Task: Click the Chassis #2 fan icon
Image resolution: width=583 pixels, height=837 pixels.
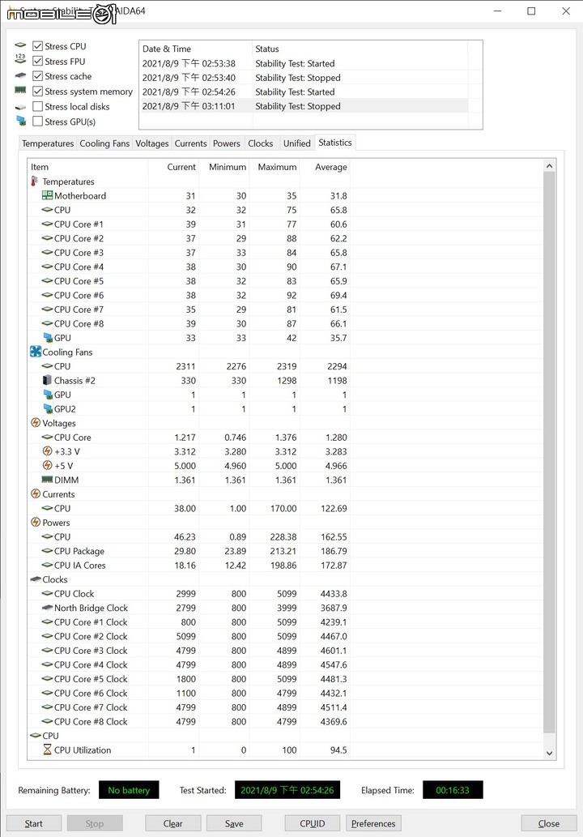Action: click(48, 380)
